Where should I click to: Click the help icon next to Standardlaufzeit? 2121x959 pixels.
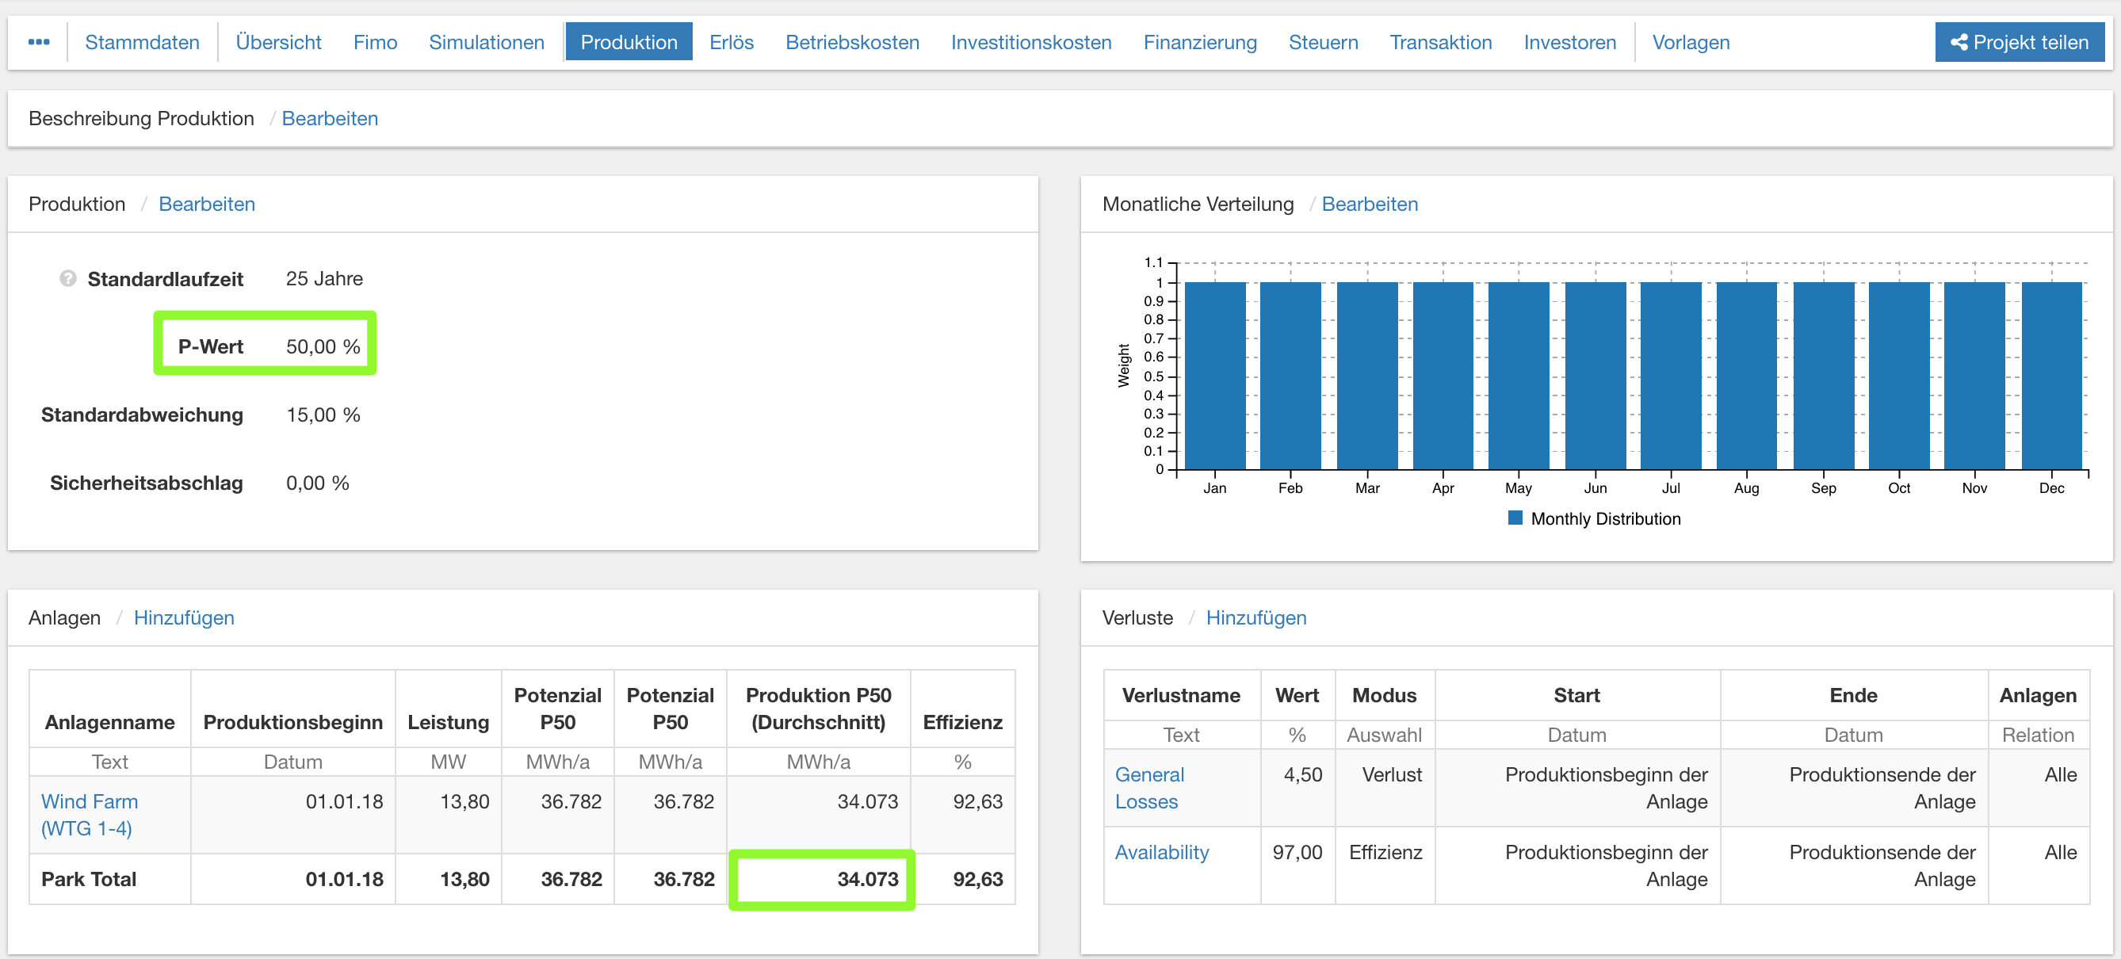tap(67, 278)
